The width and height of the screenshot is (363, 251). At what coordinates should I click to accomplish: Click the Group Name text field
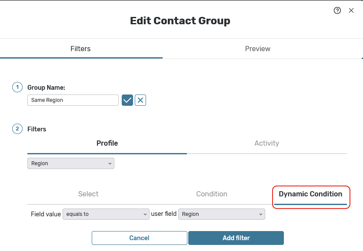73,100
